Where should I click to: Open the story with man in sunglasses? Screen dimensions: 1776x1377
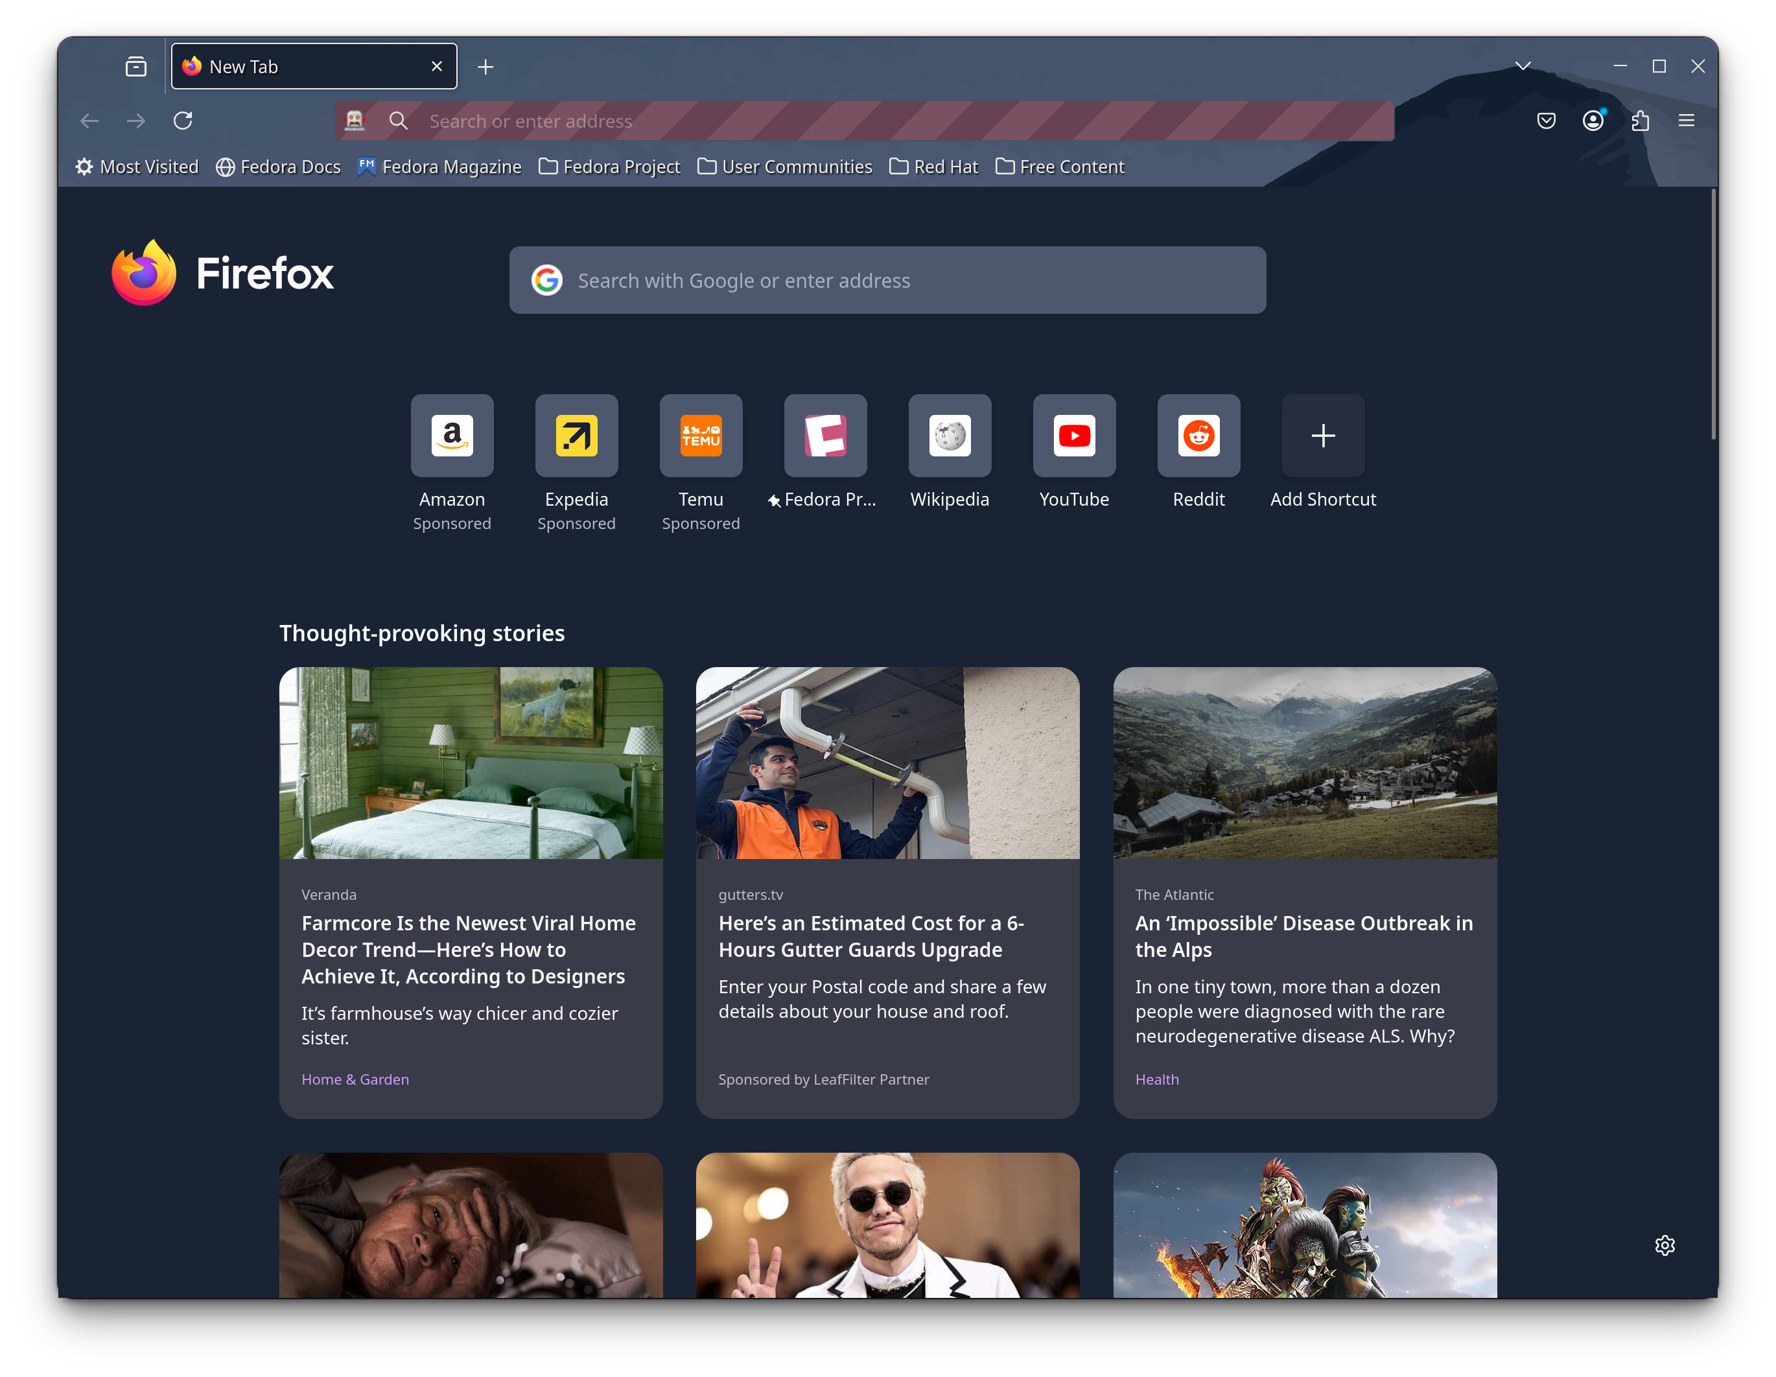click(887, 1225)
